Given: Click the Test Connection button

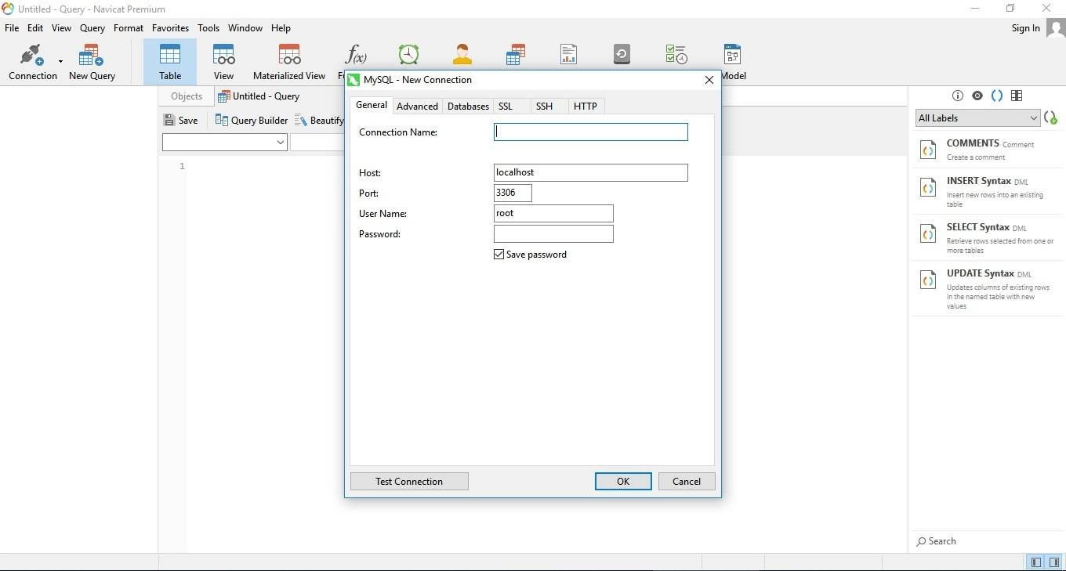Looking at the screenshot, I should click(409, 482).
